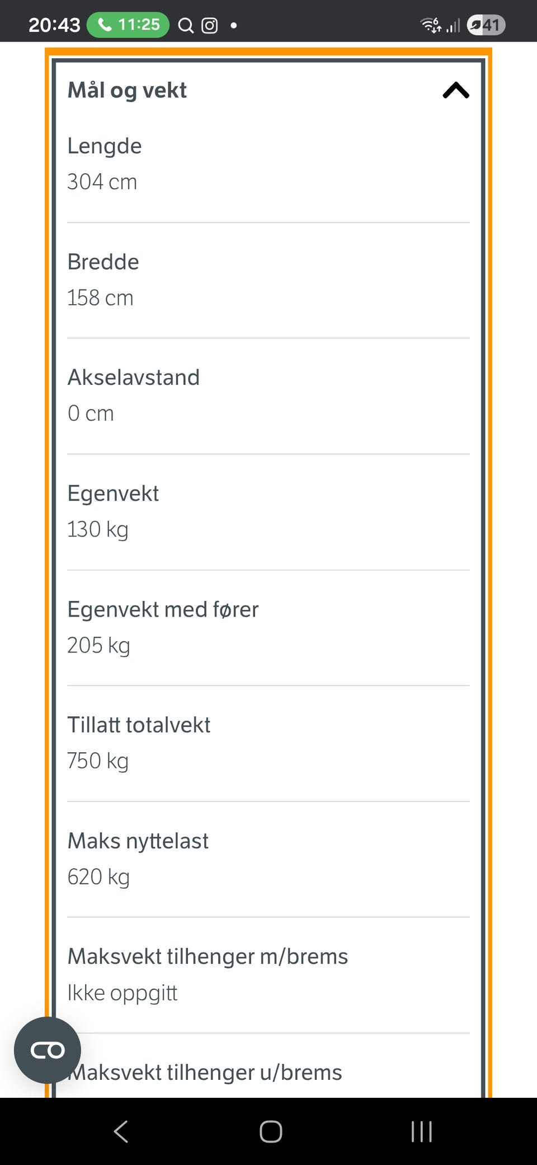Tap the mobile signal strength icon
Viewport: 537px width, 1165px height.
(453, 25)
